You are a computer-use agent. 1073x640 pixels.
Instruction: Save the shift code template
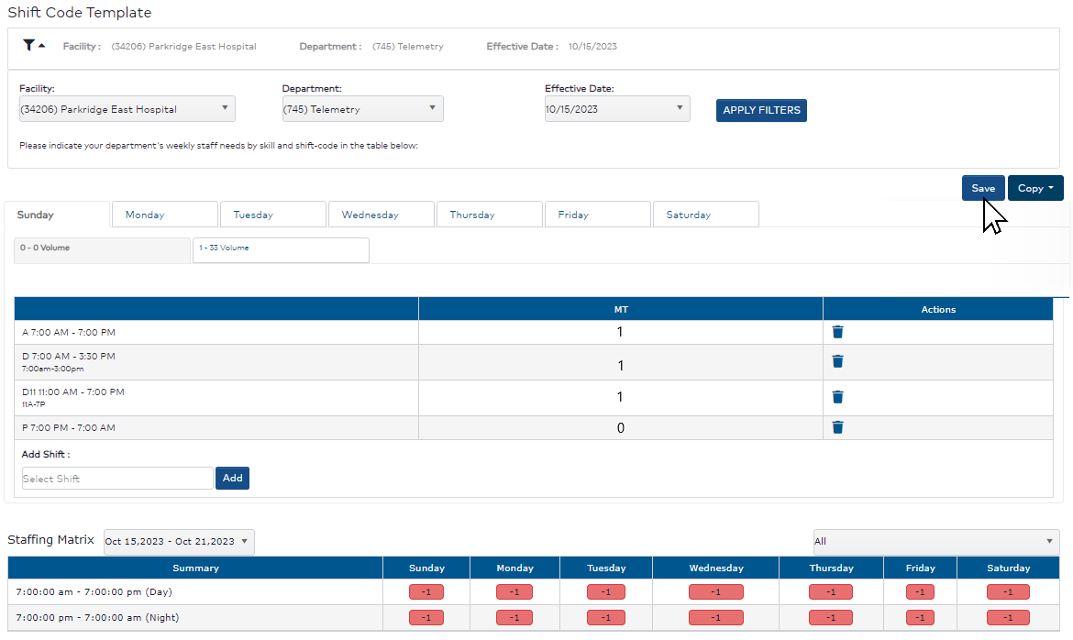pyautogui.click(x=982, y=188)
